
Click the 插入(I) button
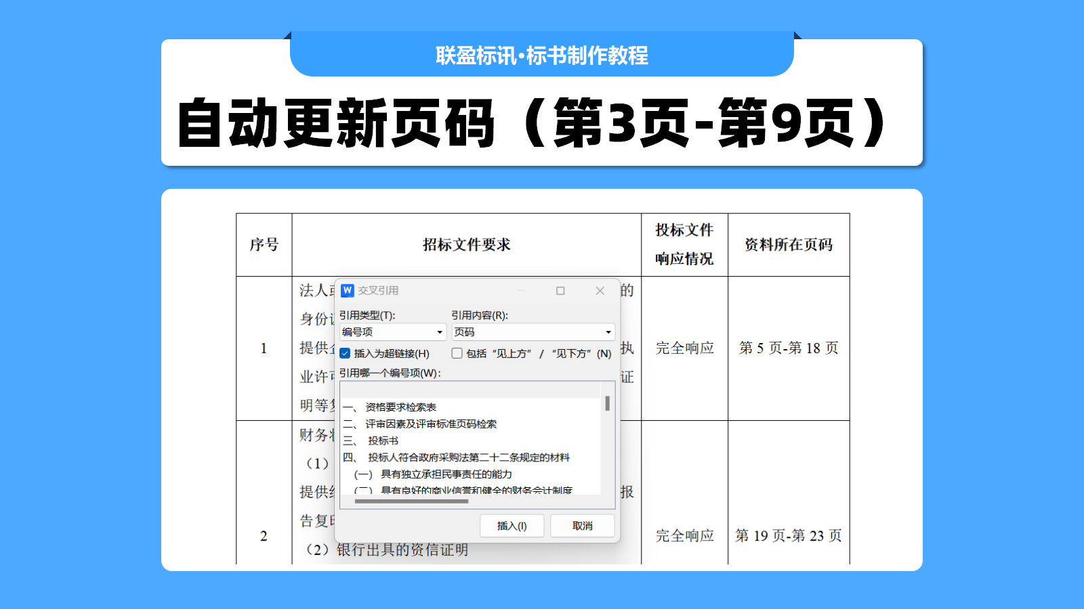[512, 526]
